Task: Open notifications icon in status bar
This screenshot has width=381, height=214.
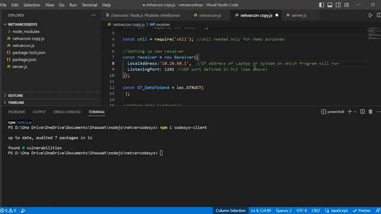Action: coord(378,210)
